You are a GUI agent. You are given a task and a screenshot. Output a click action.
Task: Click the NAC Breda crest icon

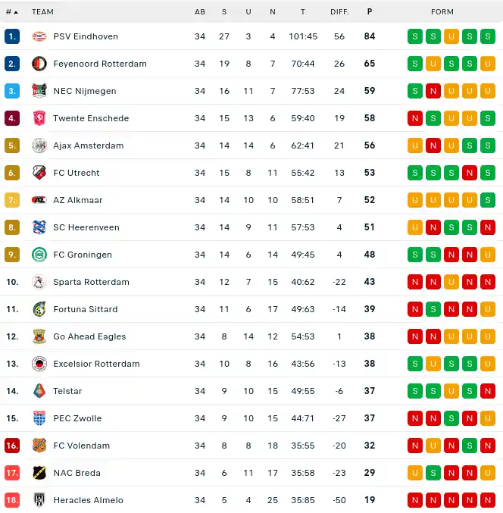39,473
